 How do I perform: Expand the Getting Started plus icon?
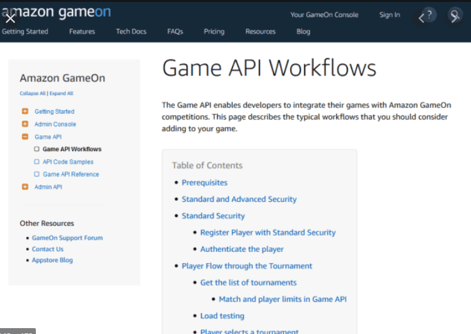tap(25, 111)
